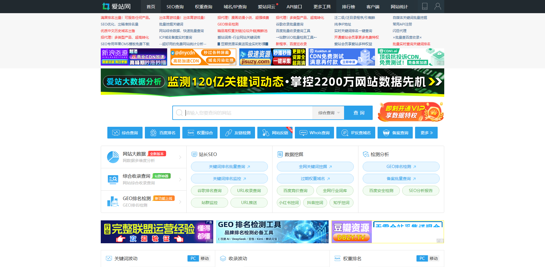545x267 pixels.
Task: Open the 过期权重域名 link
Action: tap(315, 179)
